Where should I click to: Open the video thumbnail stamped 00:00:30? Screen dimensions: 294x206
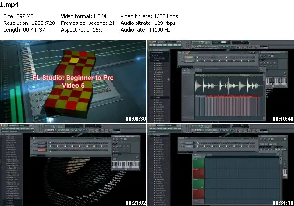pos(73,81)
